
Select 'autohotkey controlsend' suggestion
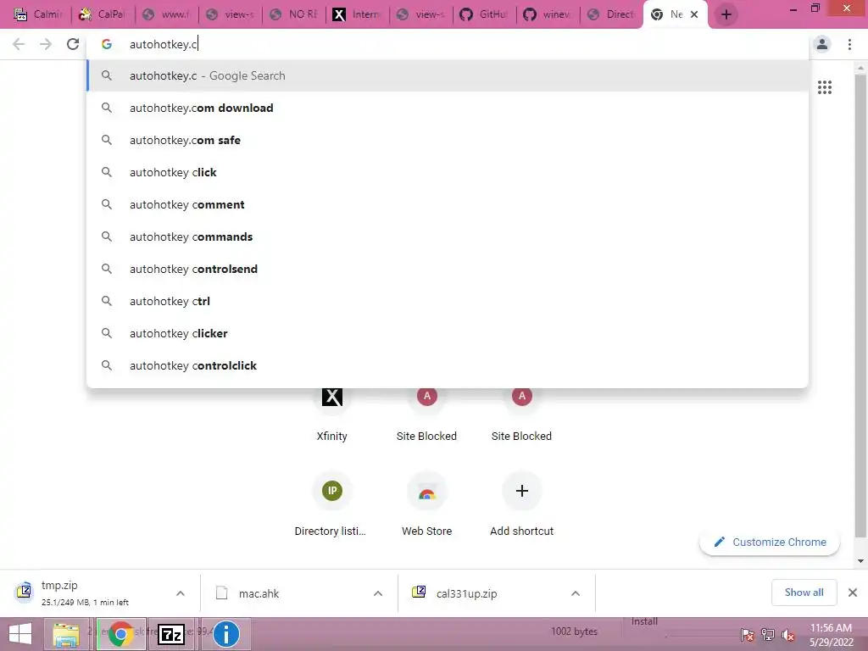point(448,269)
